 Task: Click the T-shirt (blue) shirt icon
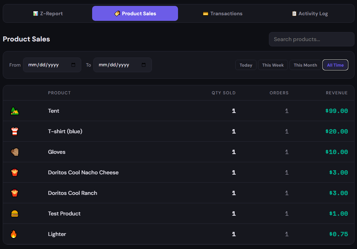tap(15, 131)
